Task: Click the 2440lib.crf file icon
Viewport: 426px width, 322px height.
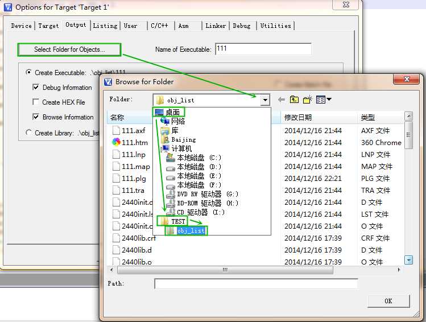Action: click(116, 238)
